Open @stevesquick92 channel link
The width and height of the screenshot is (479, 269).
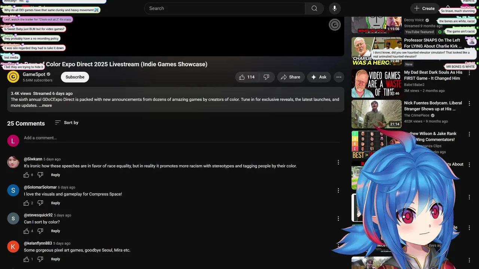[38, 215]
